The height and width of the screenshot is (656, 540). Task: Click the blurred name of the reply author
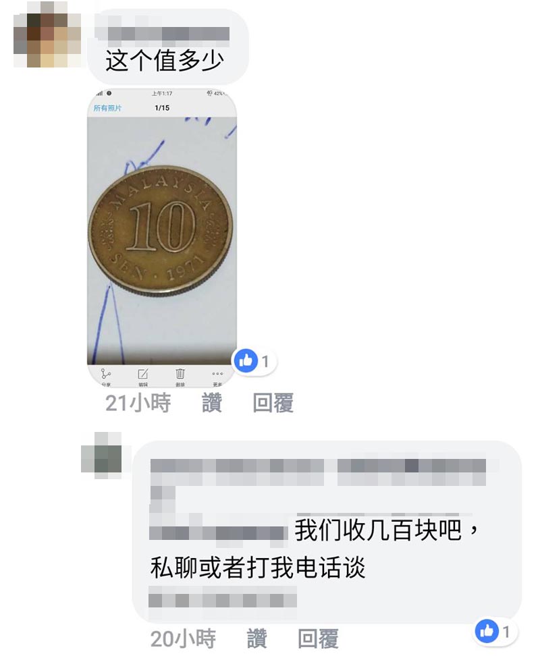(318, 472)
